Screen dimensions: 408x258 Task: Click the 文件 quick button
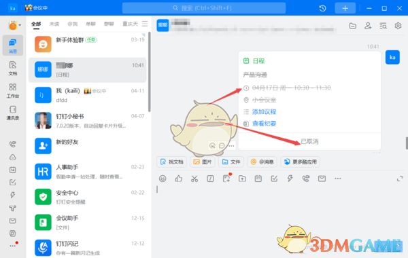[x=231, y=162]
